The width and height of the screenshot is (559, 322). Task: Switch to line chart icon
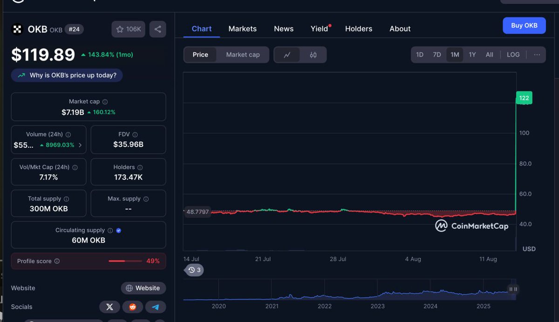click(x=287, y=55)
